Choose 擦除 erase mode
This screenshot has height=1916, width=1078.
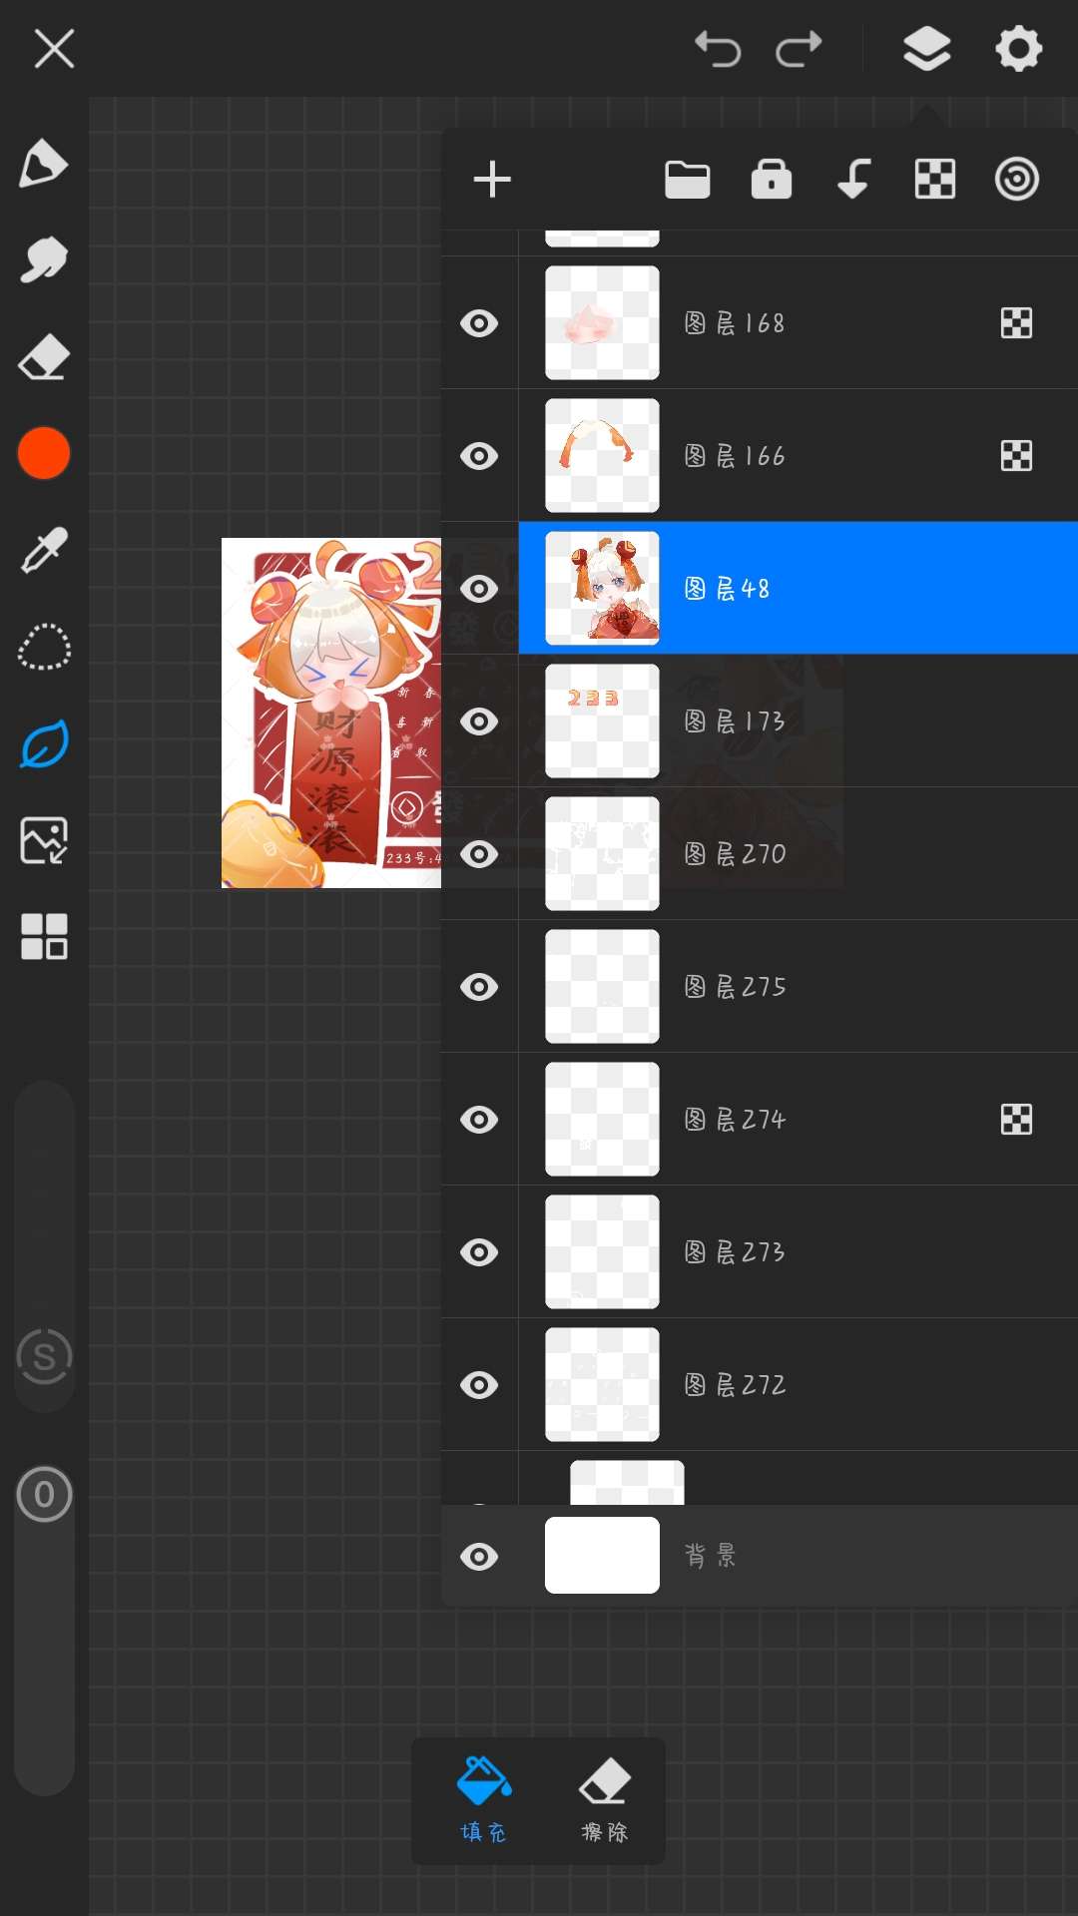(605, 1800)
